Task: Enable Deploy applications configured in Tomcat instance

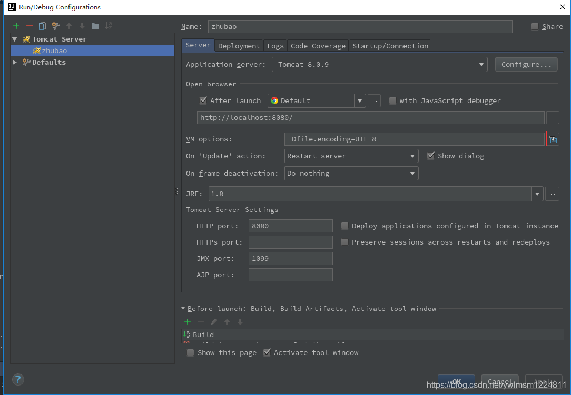Action: pos(344,226)
